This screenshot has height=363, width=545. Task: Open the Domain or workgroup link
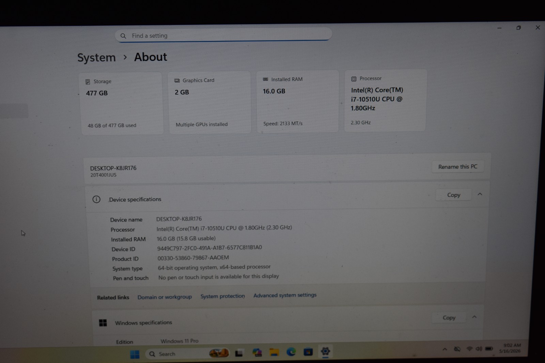pos(165,297)
